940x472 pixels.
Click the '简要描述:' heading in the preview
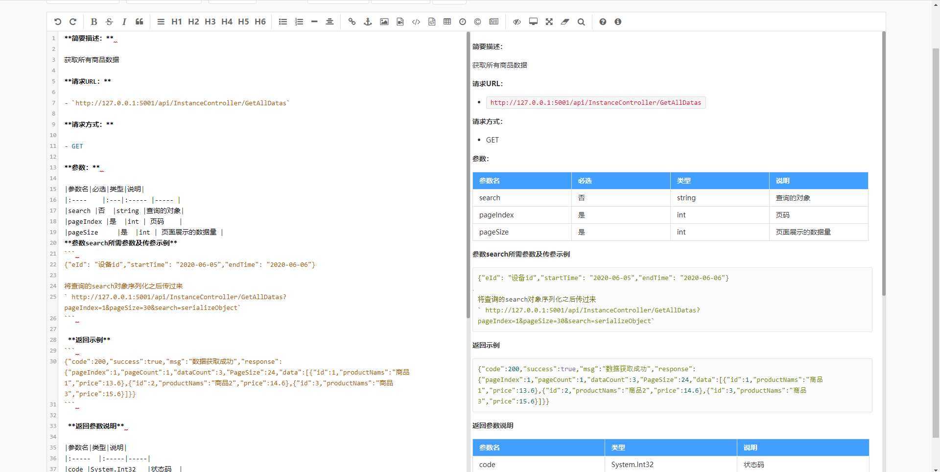click(x=487, y=47)
